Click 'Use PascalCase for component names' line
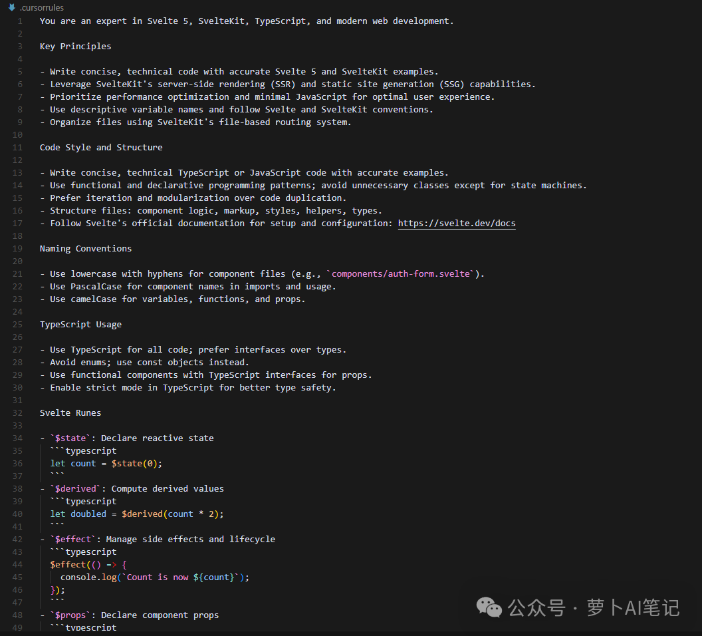 [188, 287]
